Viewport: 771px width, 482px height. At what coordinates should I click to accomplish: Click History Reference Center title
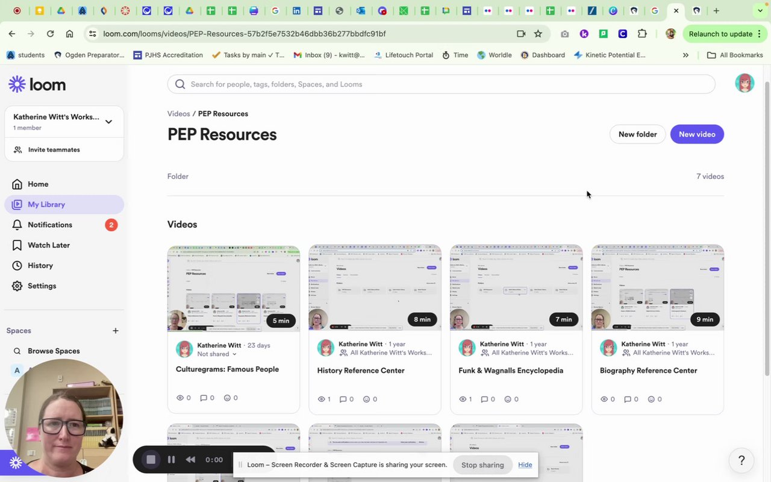tap(361, 371)
